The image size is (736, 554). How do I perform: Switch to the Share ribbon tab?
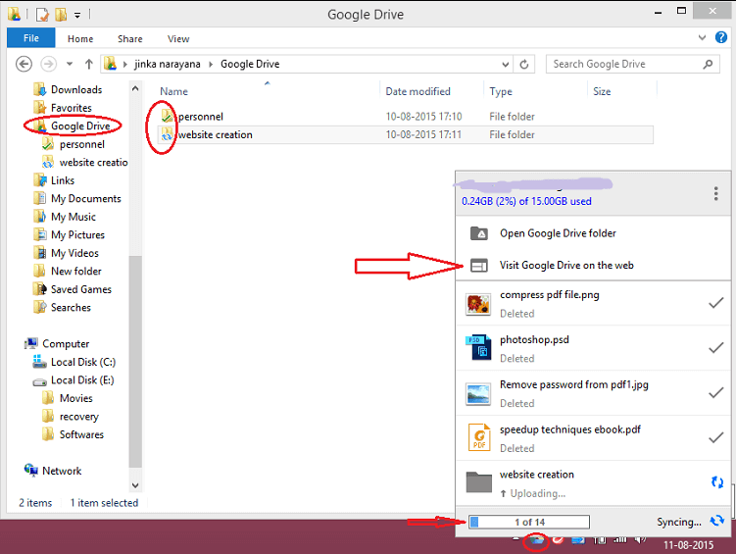(130, 39)
